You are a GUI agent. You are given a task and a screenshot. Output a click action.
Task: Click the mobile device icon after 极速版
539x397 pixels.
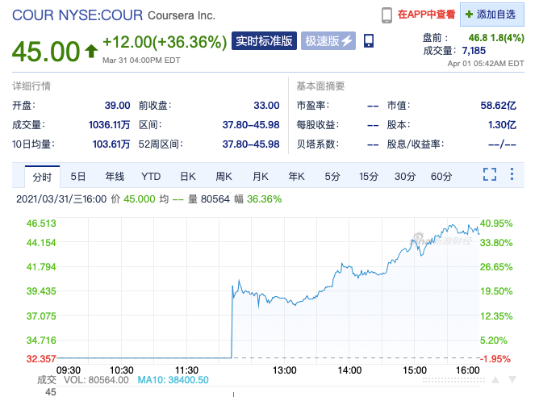[x=368, y=41]
